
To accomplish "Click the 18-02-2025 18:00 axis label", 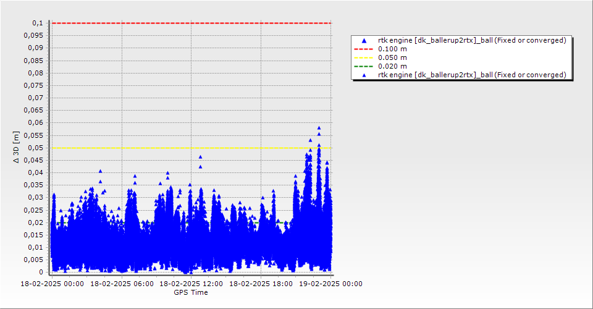I will coord(261,284).
